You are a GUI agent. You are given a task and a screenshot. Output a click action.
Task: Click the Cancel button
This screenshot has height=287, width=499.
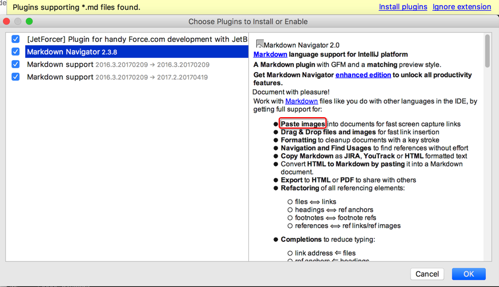pos(427,274)
